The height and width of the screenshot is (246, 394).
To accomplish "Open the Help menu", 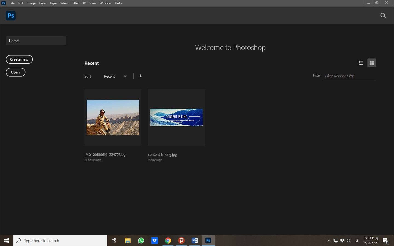I will point(118,3).
